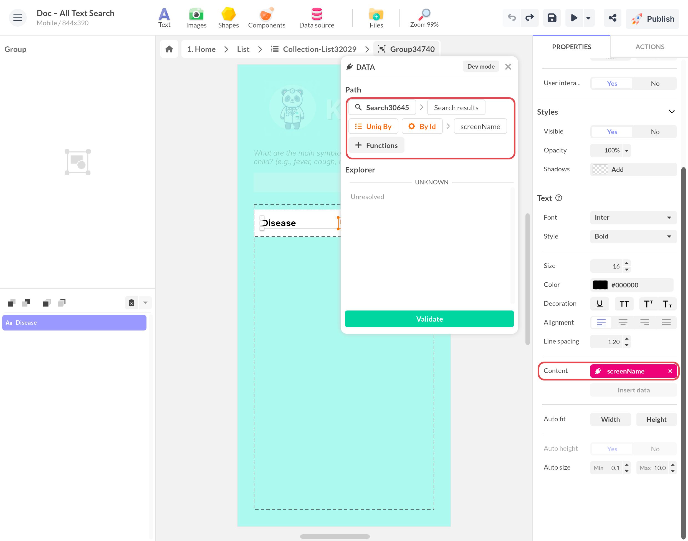The height and width of the screenshot is (541, 688).
Task: Set User interaction to No
Action: (x=655, y=84)
